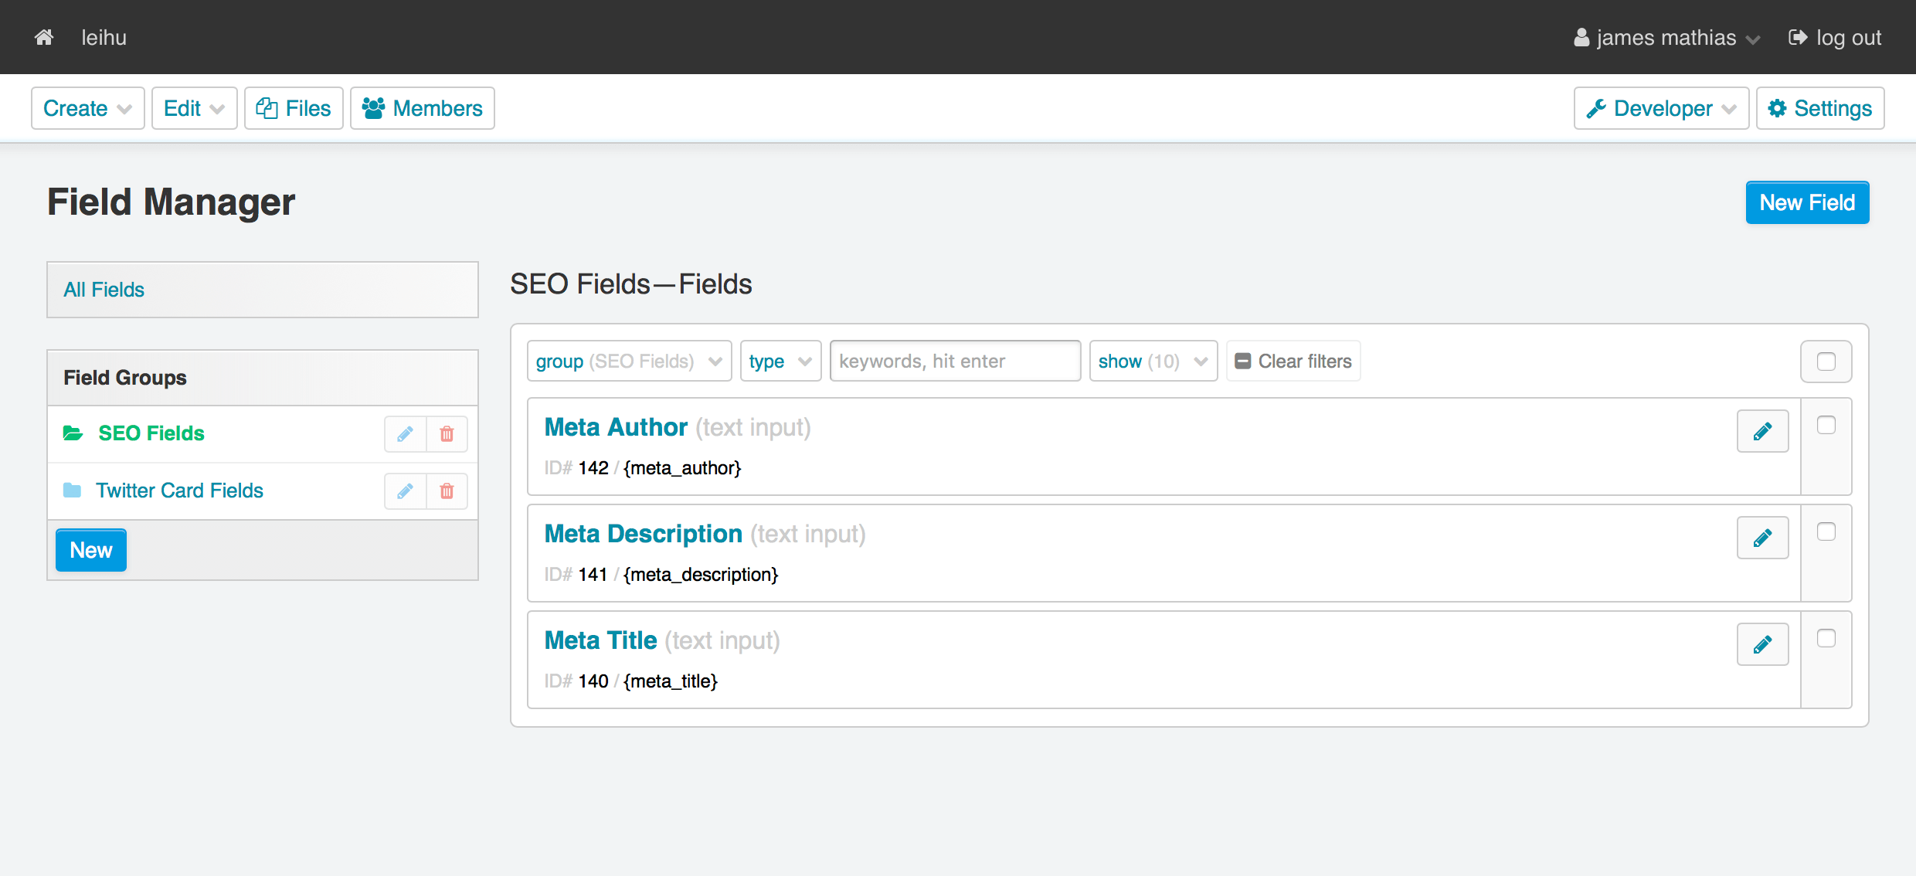Click the home icon in top bar
This screenshot has height=876, width=1916.
44,37
